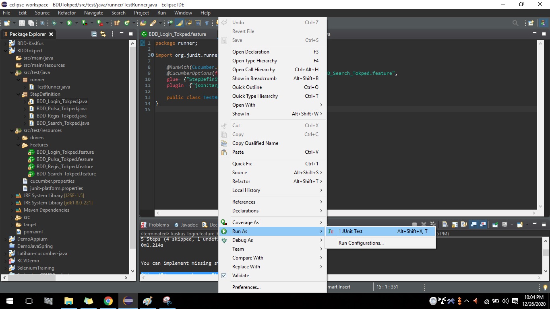Toggle console Word Wrap icon
The image size is (550, 309).
click(x=464, y=225)
